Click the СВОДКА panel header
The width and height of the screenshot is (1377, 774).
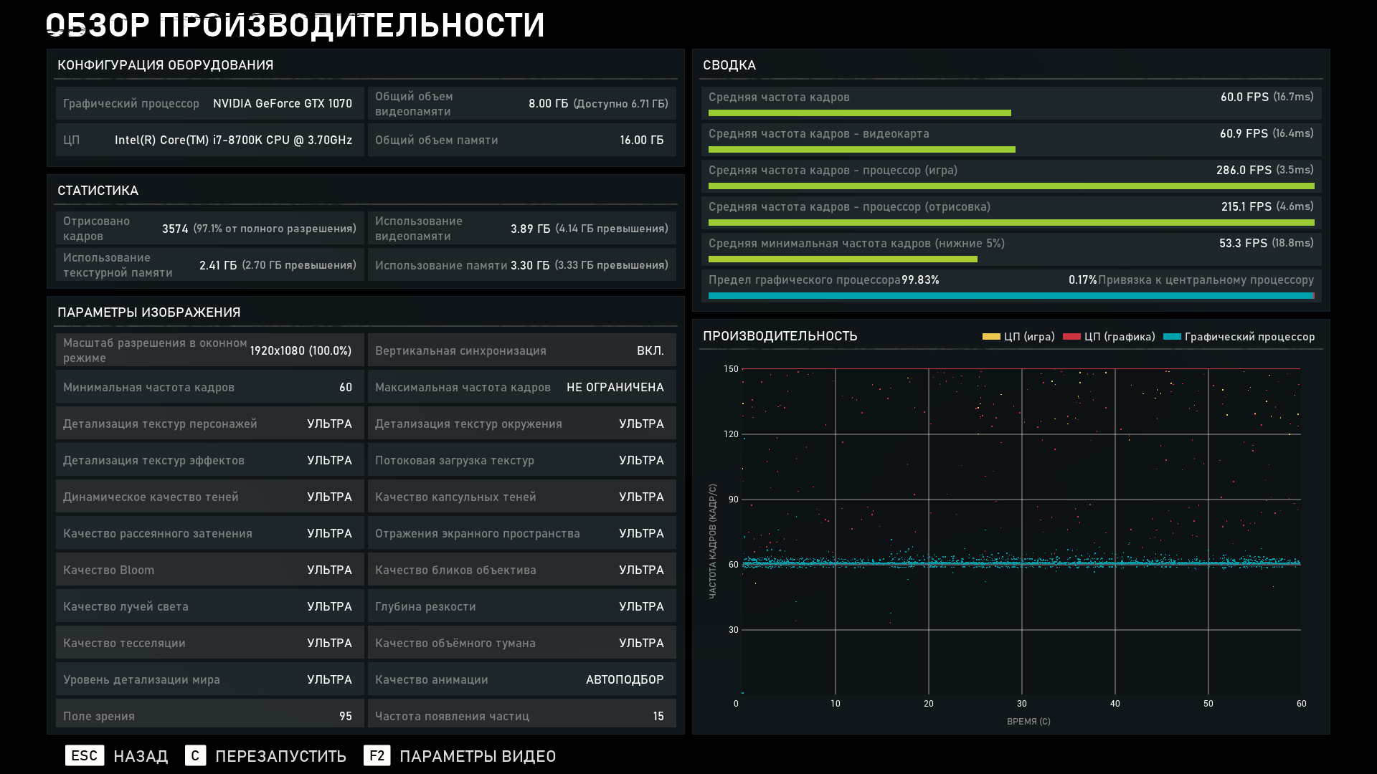pos(729,65)
